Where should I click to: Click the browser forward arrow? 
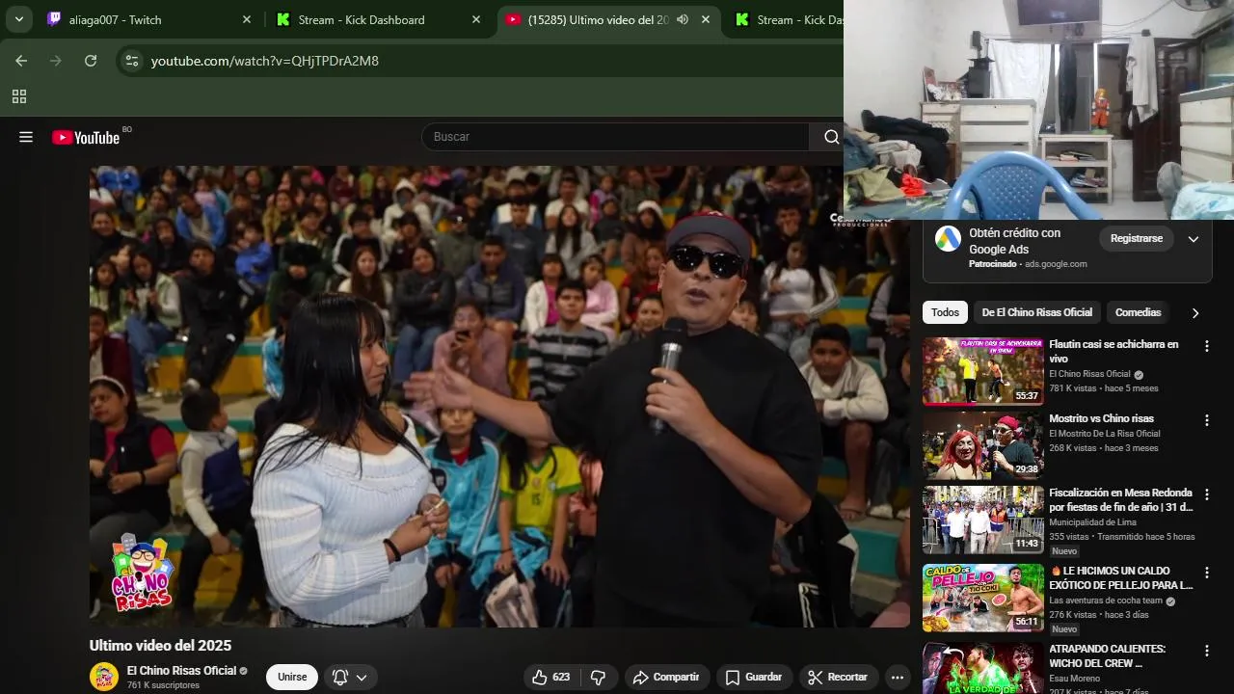click(56, 61)
